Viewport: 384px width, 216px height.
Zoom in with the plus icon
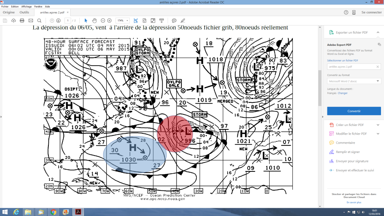tap(109, 21)
